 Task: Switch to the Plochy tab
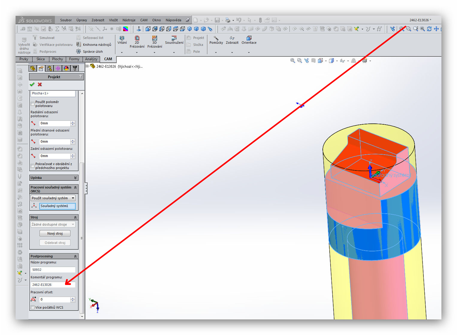(57, 59)
